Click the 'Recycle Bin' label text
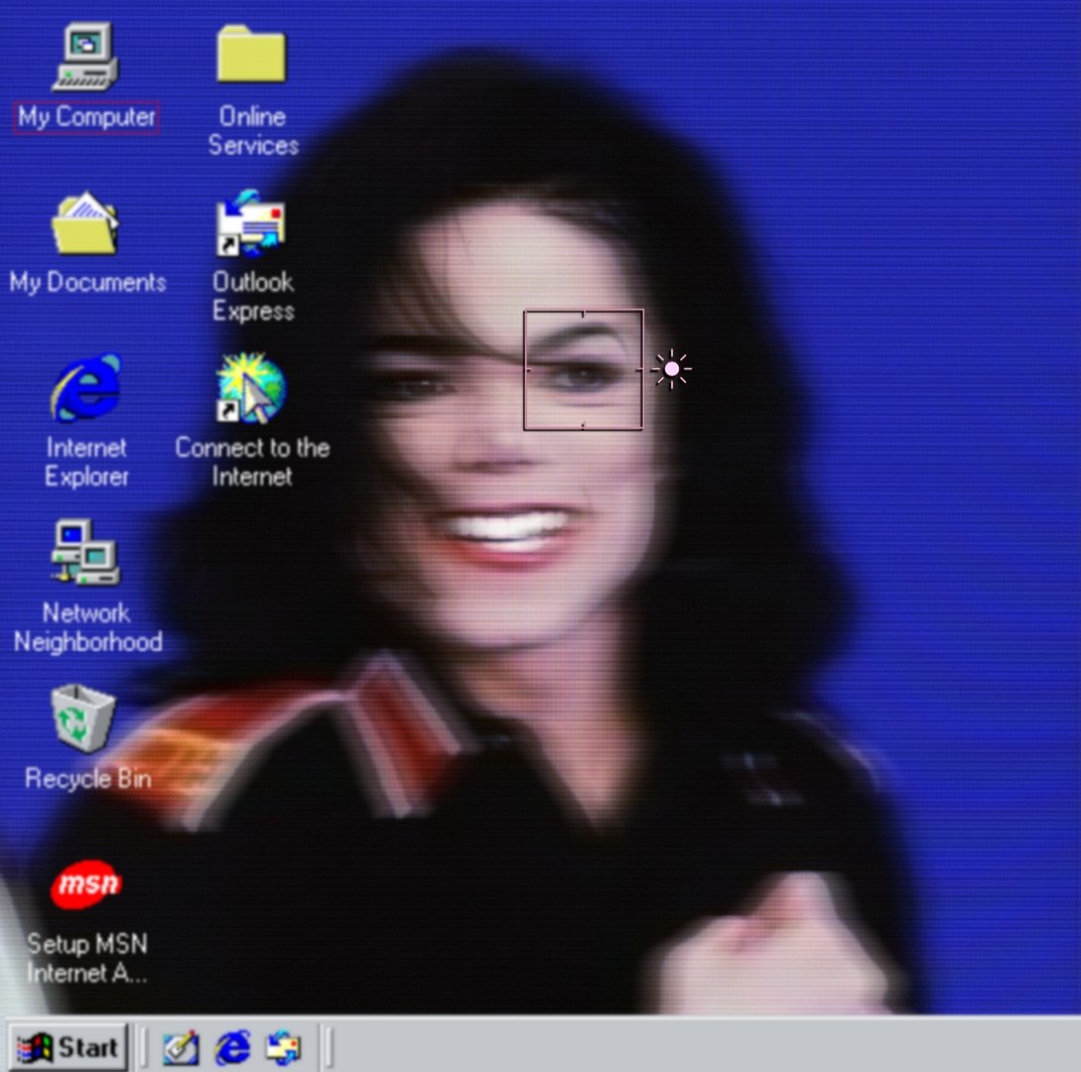Image resolution: width=1081 pixels, height=1072 pixels. tap(87, 778)
